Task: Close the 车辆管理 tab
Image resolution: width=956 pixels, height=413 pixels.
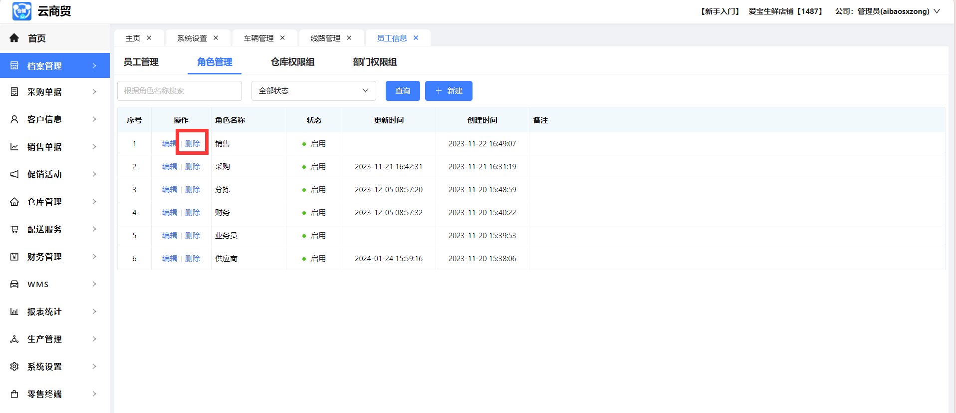Action: 282,38
